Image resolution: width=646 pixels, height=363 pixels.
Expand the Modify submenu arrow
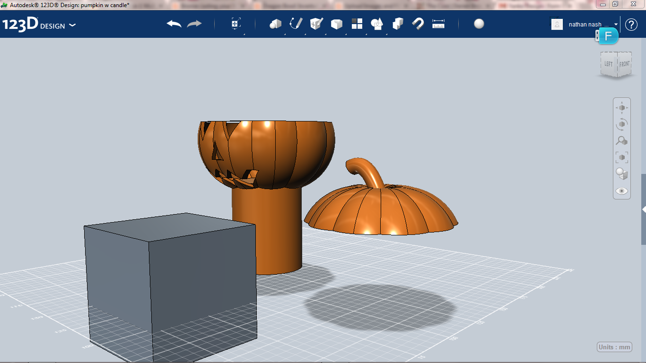346,34
